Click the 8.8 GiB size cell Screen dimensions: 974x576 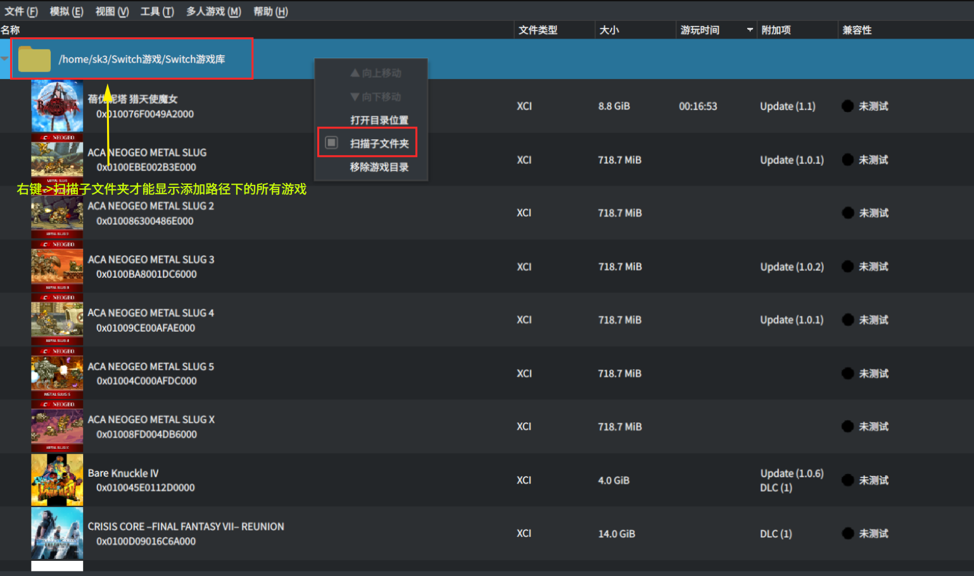614,106
